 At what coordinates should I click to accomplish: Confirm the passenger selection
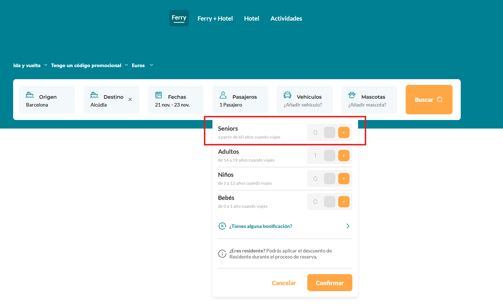[330, 283]
